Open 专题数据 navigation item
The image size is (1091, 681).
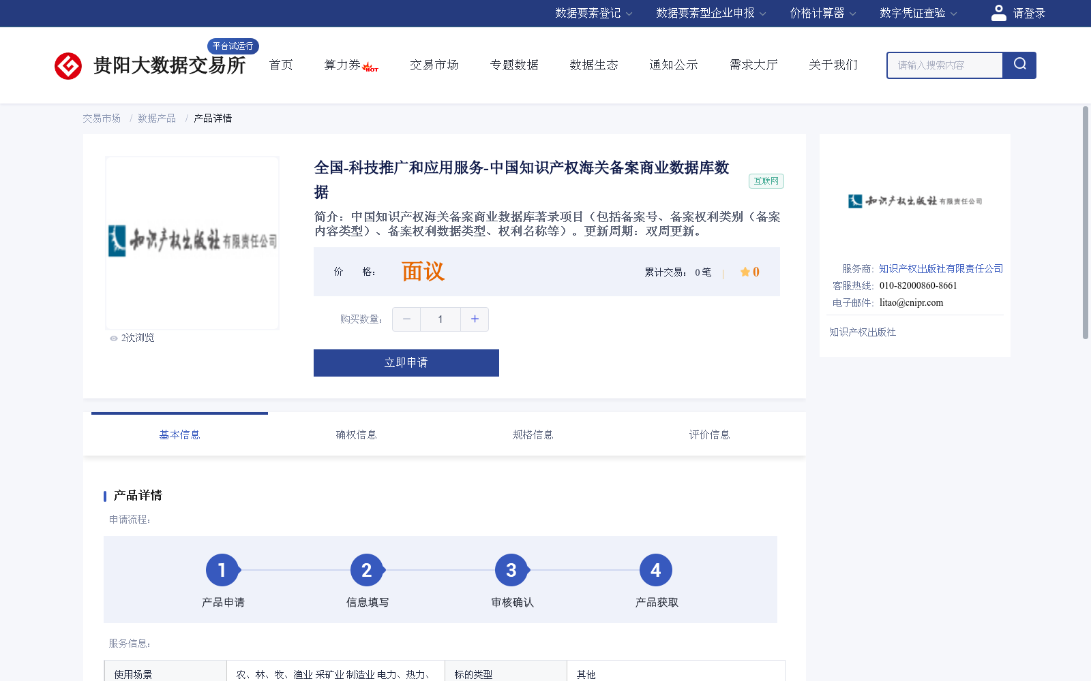pos(514,65)
